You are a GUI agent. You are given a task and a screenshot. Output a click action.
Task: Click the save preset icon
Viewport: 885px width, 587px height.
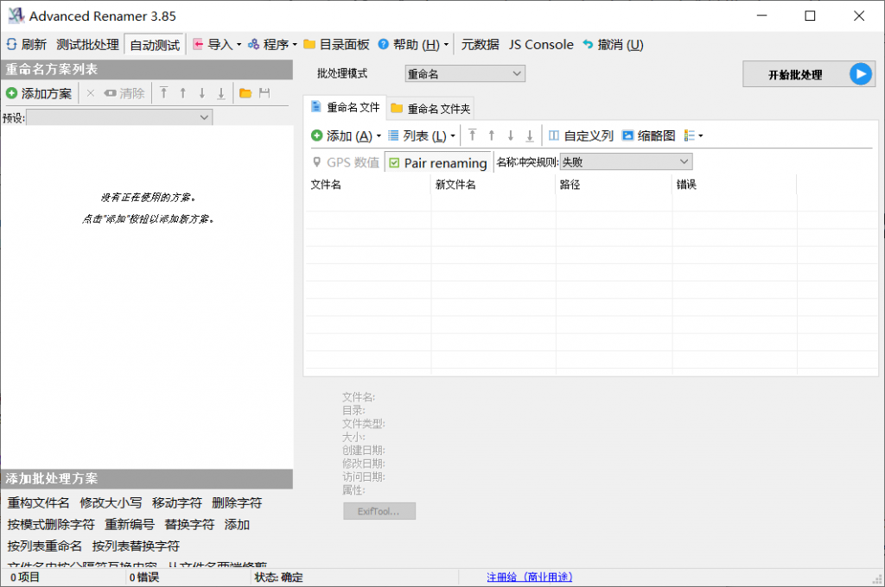[x=265, y=92]
